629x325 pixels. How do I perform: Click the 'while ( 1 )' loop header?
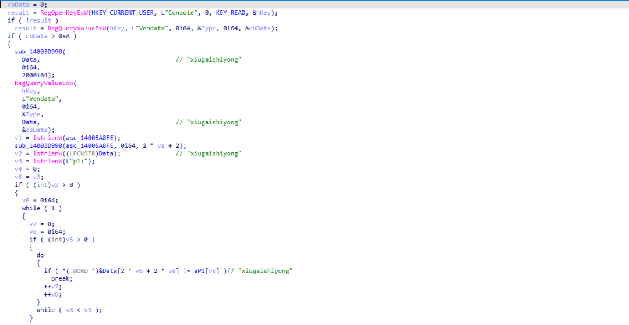[42, 208]
